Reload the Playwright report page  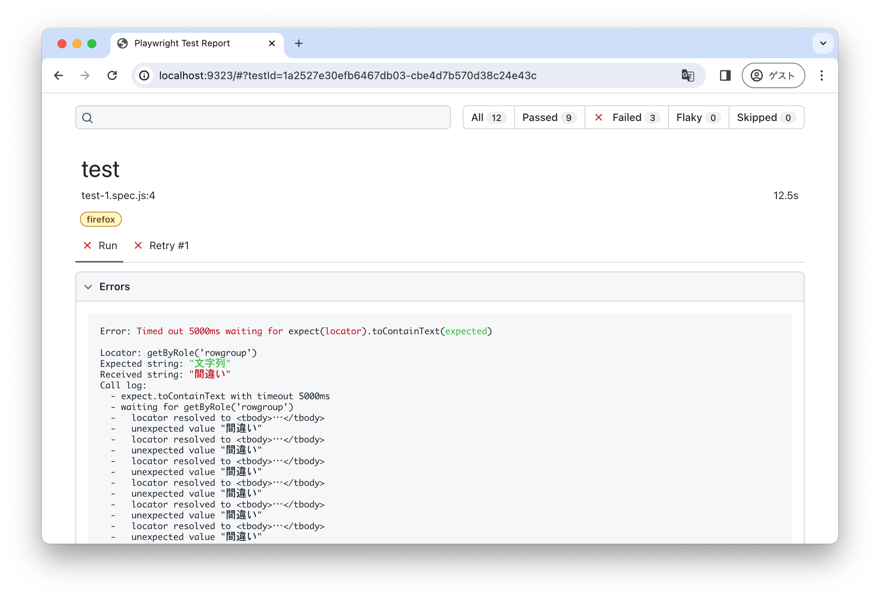(112, 75)
